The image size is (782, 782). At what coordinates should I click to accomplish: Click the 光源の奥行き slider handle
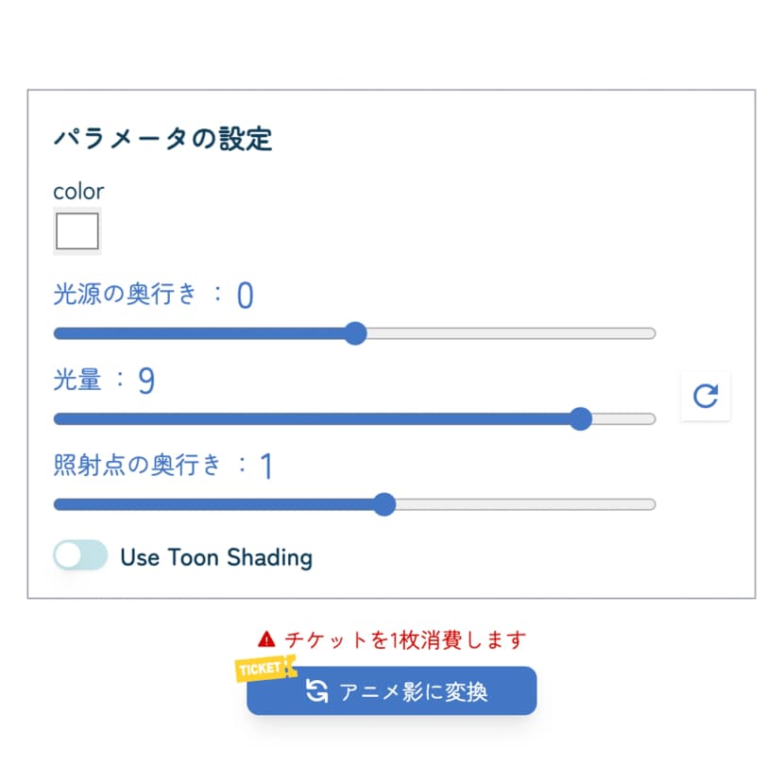pos(355,333)
